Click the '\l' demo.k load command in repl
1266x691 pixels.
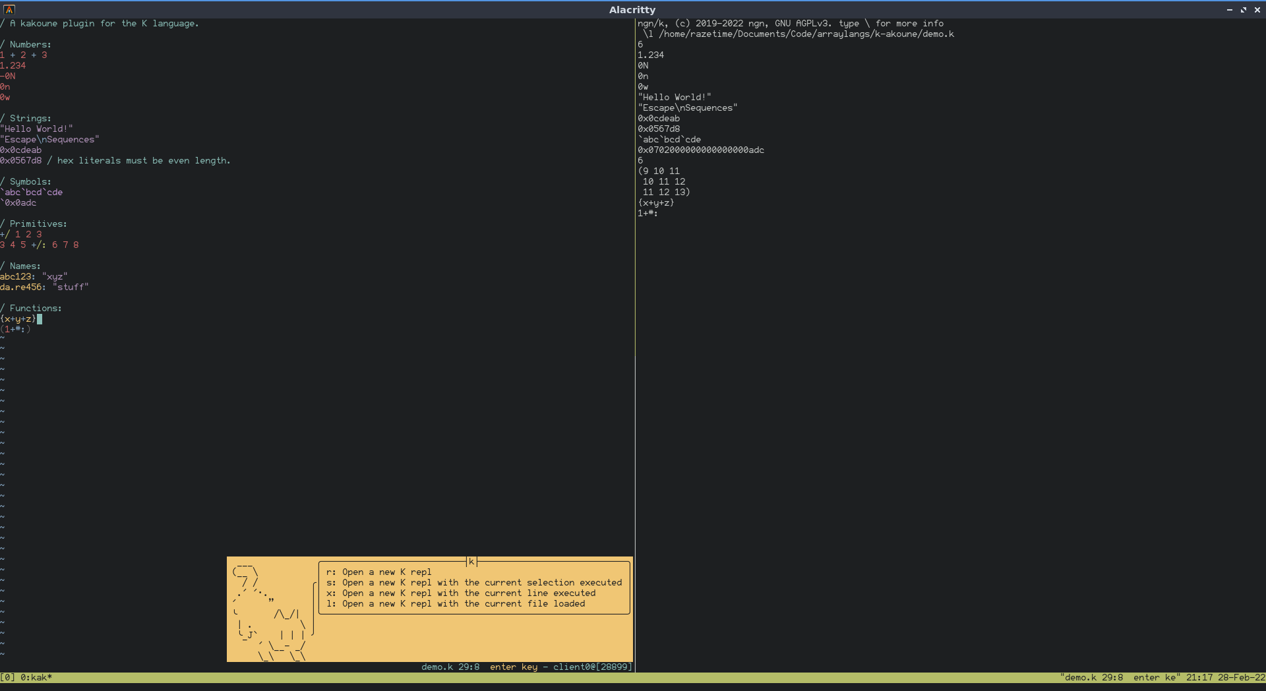(799, 34)
